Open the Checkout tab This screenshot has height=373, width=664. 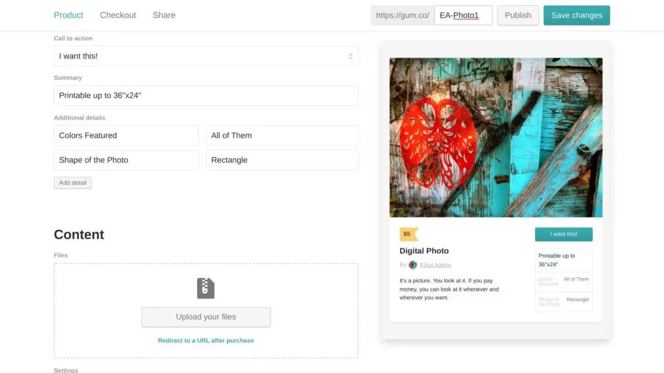(118, 15)
